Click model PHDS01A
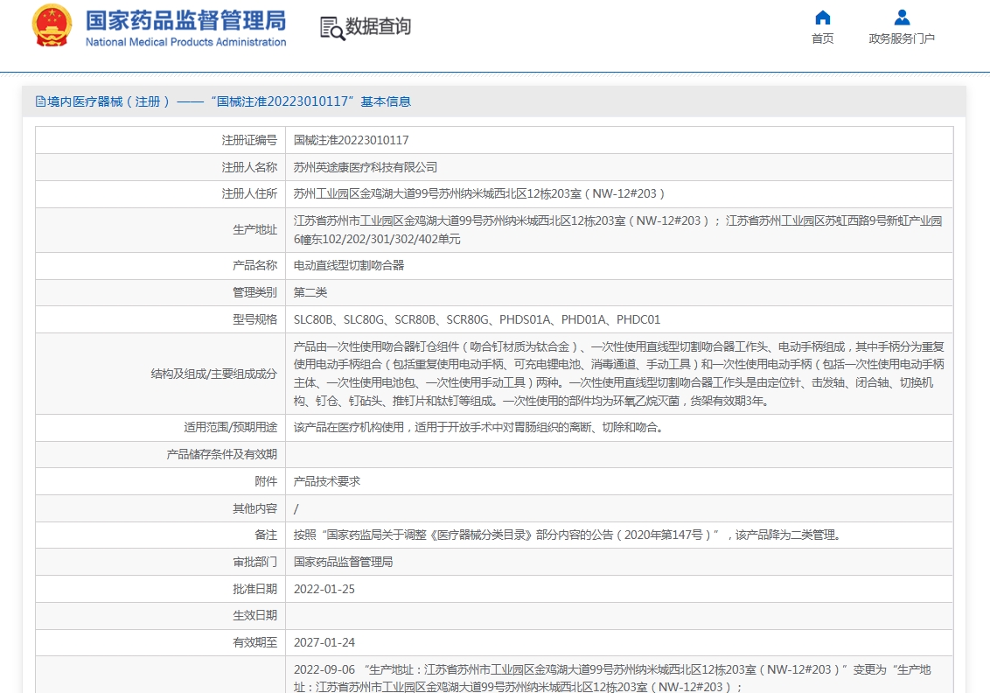Image resolution: width=990 pixels, height=693 pixels. tap(526, 319)
